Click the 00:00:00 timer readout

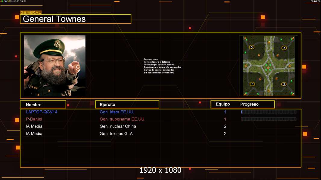coord(316,1)
